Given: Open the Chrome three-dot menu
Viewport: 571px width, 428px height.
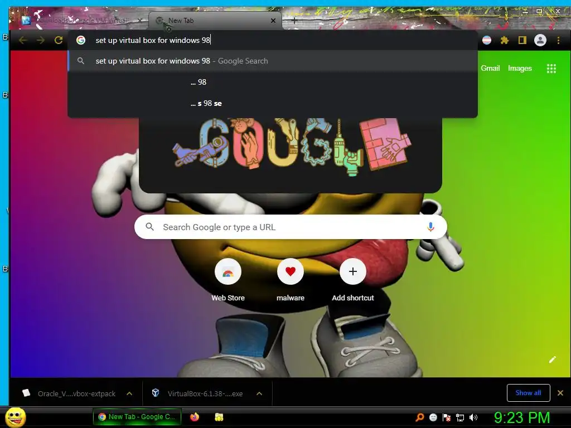Looking at the screenshot, I should coord(558,40).
